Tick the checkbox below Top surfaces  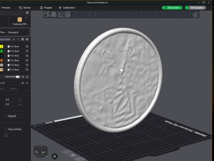(6, 135)
